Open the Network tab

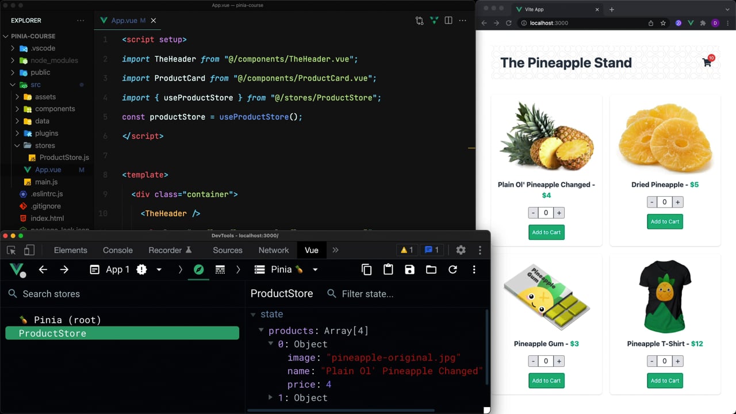[274, 250]
